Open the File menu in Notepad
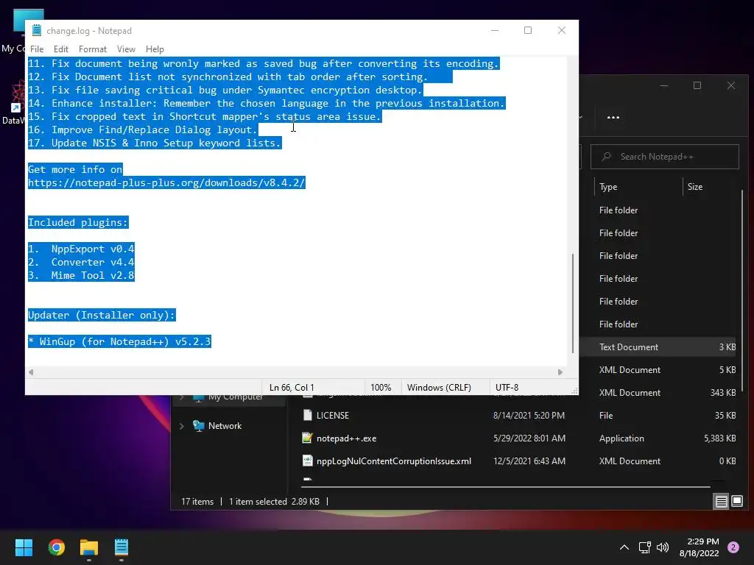This screenshot has width=754, height=565. pos(37,49)
